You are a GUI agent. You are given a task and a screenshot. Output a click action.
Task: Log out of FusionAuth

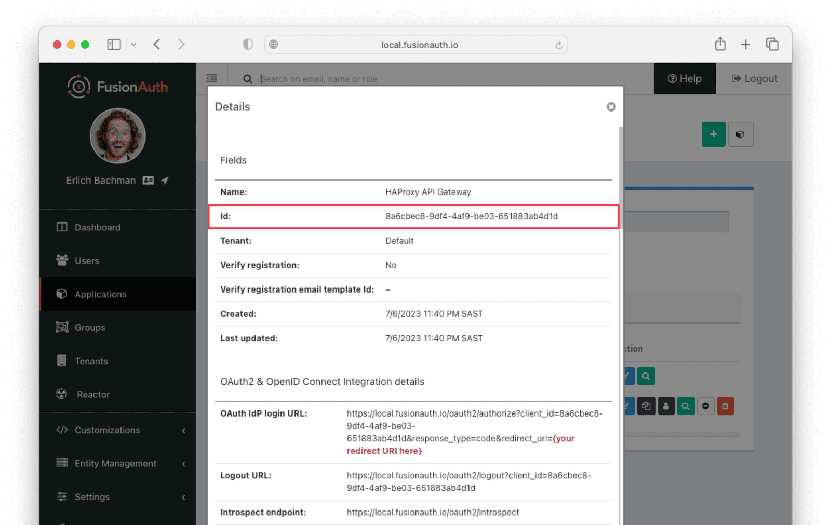(x=754, y=78)
